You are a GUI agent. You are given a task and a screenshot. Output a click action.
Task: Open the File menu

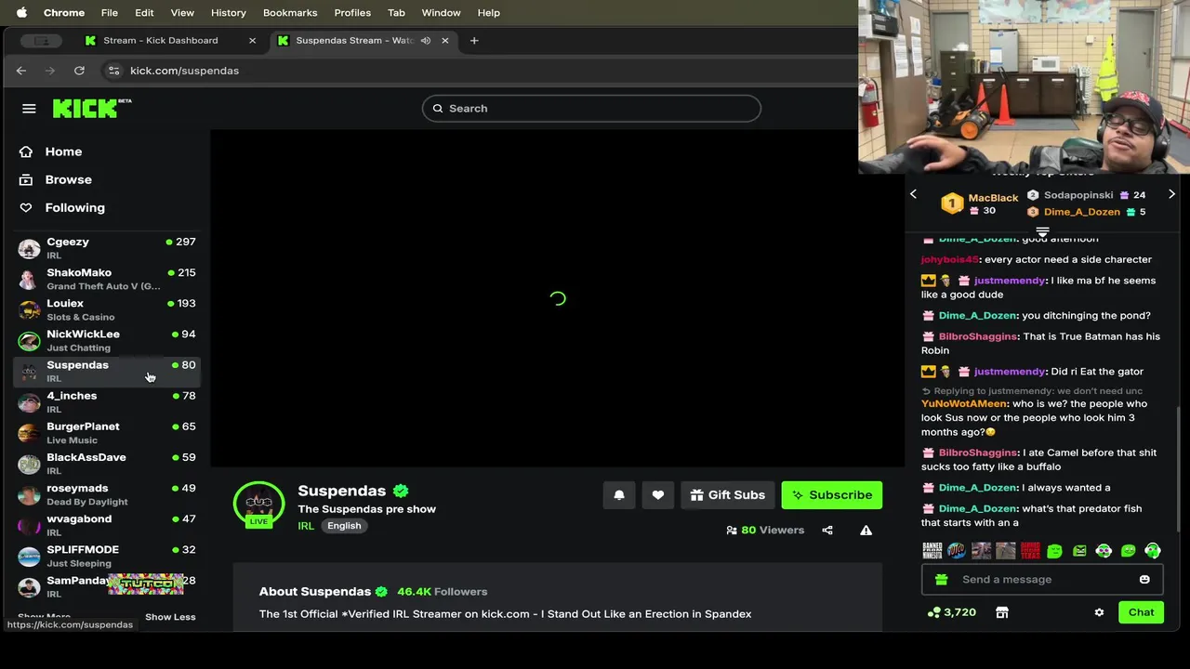(x=110, y=13)
